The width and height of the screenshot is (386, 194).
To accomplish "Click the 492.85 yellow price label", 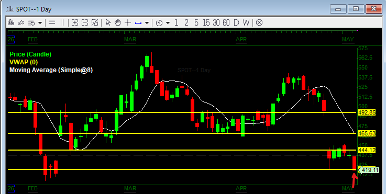I will click(367, 112).
